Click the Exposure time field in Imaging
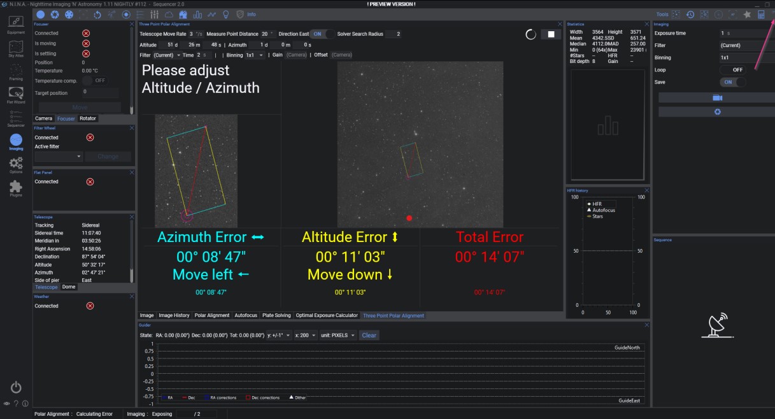Viewport: 775px width, 419px height. tap(746, 32)
